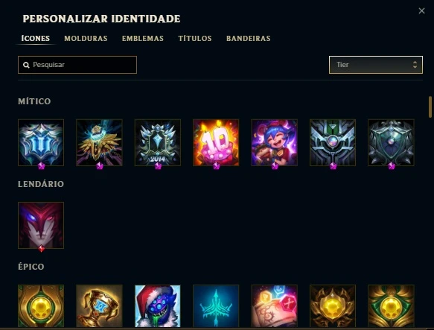This screenshot has height=330, width=434.
Task: Choose the birthday cake number 10 icon
Action: point(216,143)
